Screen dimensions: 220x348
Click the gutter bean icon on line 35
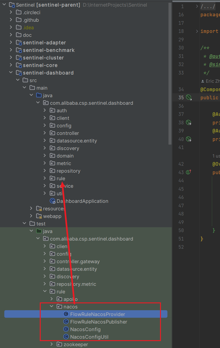pos(189,97)
